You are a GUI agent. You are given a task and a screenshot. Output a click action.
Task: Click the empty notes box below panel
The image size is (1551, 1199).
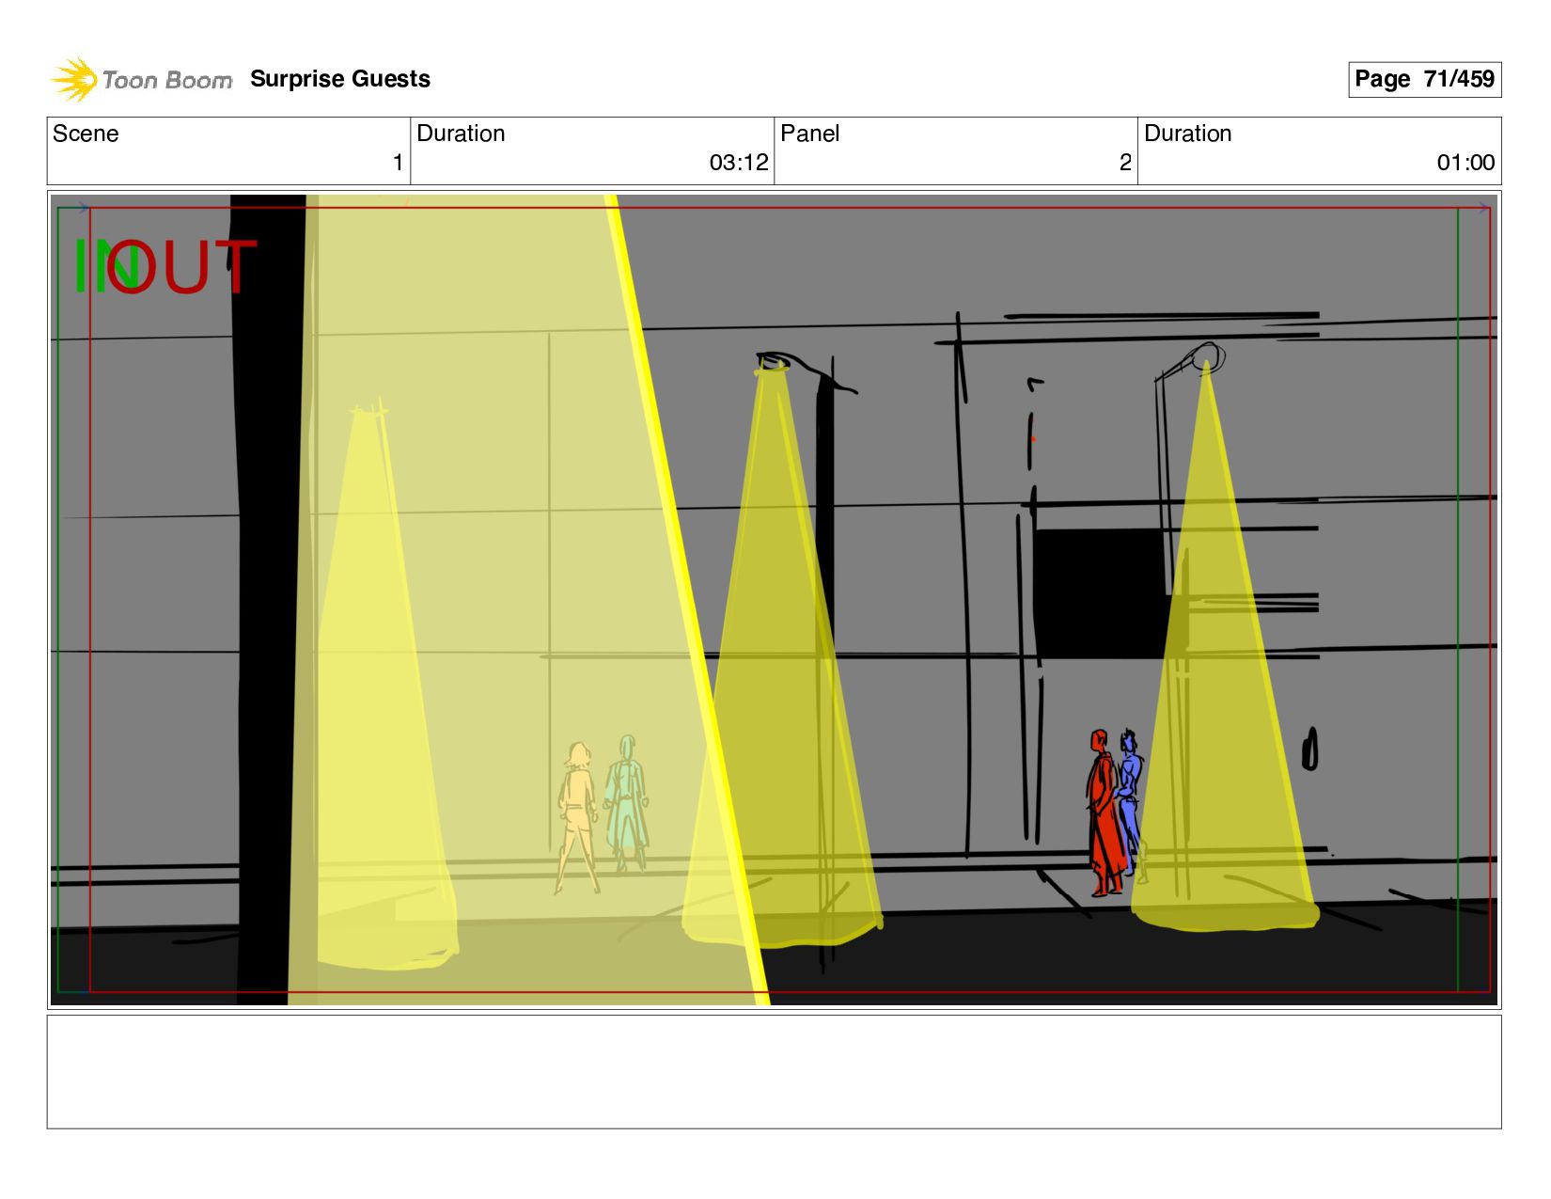(x=774, y=1071)
